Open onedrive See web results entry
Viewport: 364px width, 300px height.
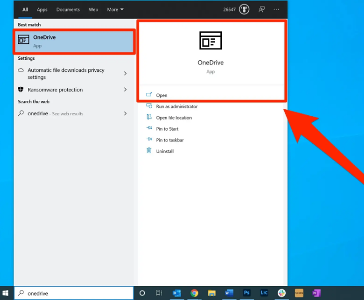pos(74,113)
